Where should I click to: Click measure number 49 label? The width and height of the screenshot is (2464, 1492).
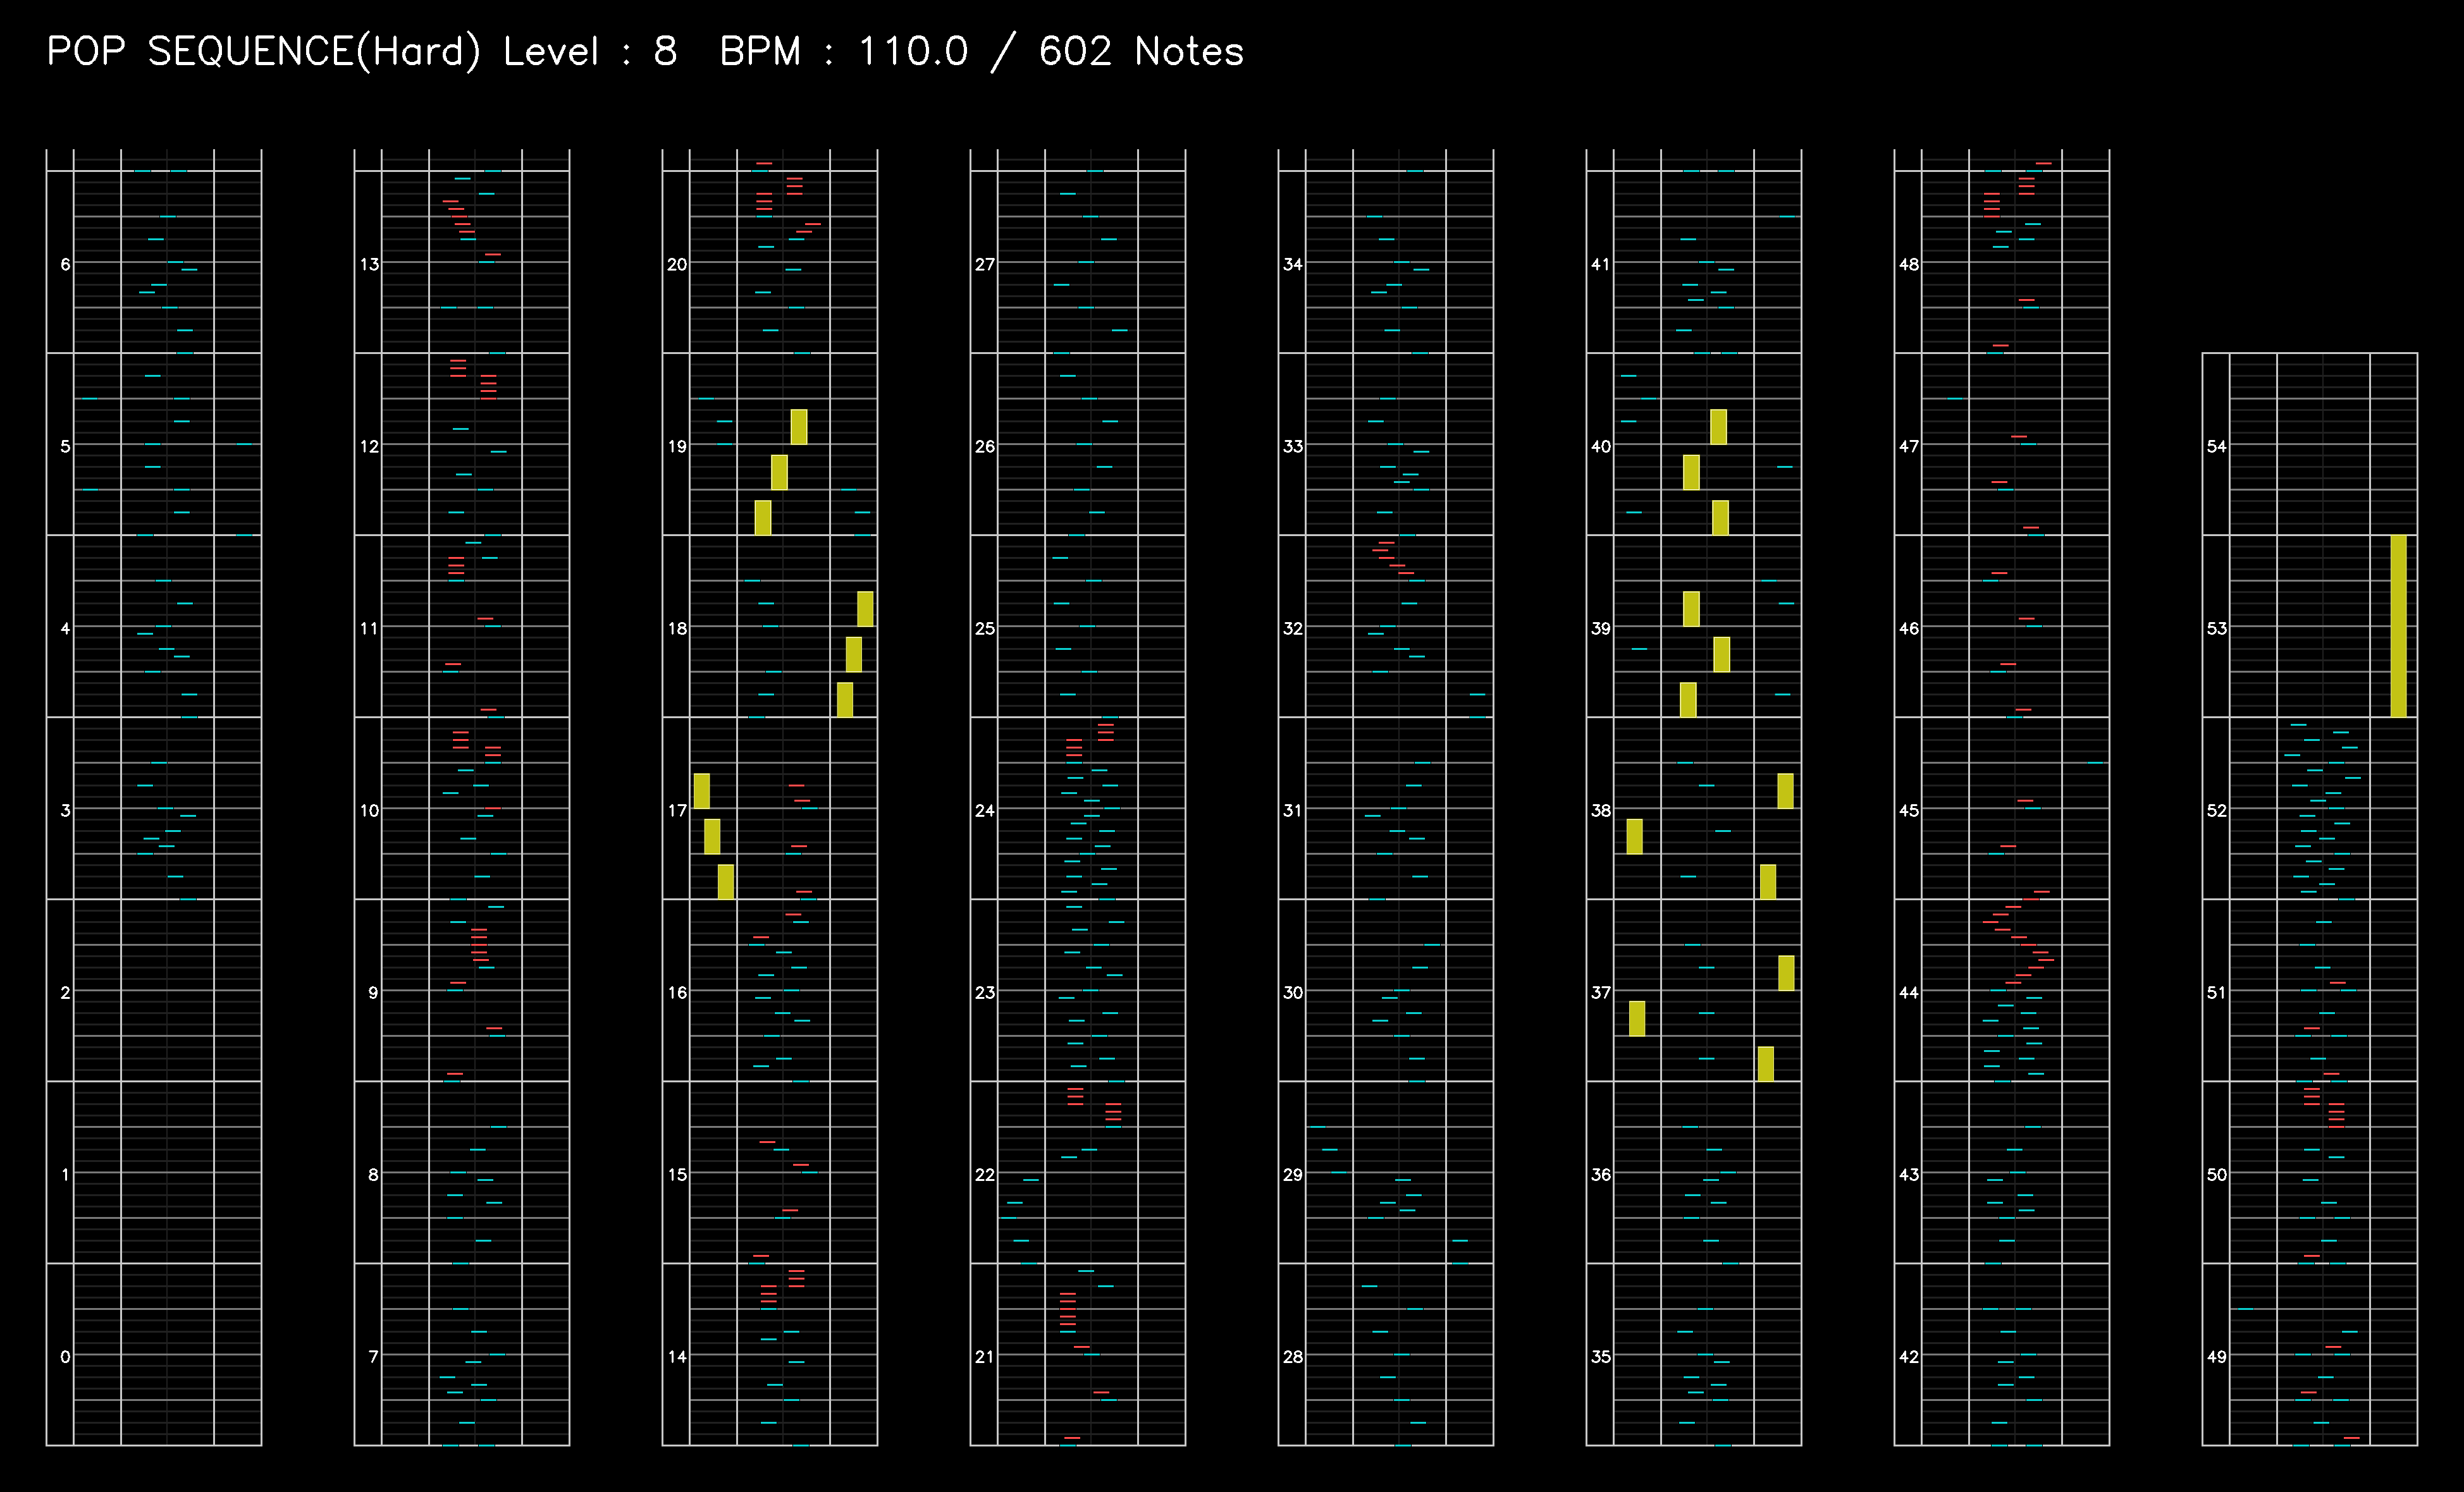[x=2217, y=1356]
